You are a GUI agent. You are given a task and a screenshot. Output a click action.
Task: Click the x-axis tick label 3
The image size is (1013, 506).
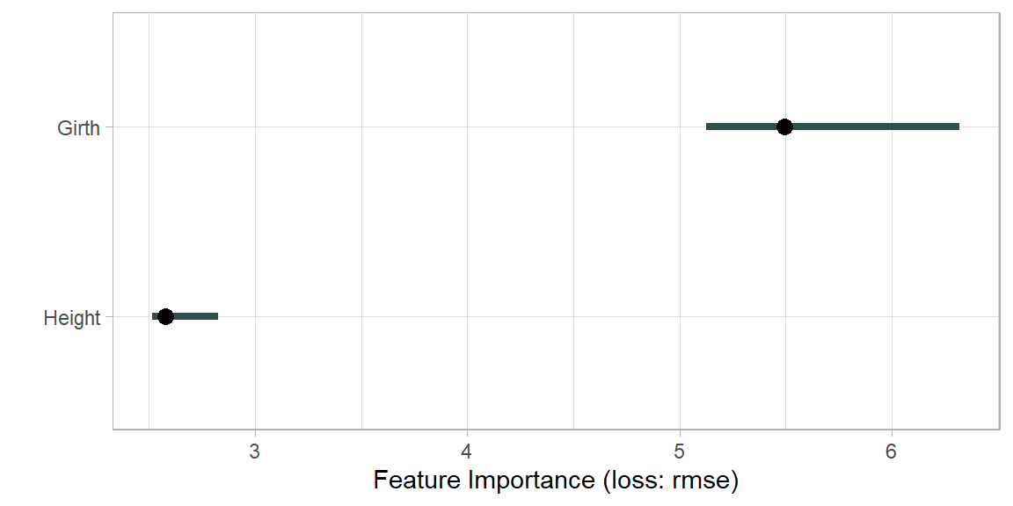pyautogui.click(x=255, y=451)
